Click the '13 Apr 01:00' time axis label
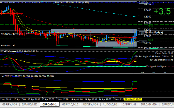Image resolution: width=174 pixels, height=108 pixels. [x=34, y=99]
